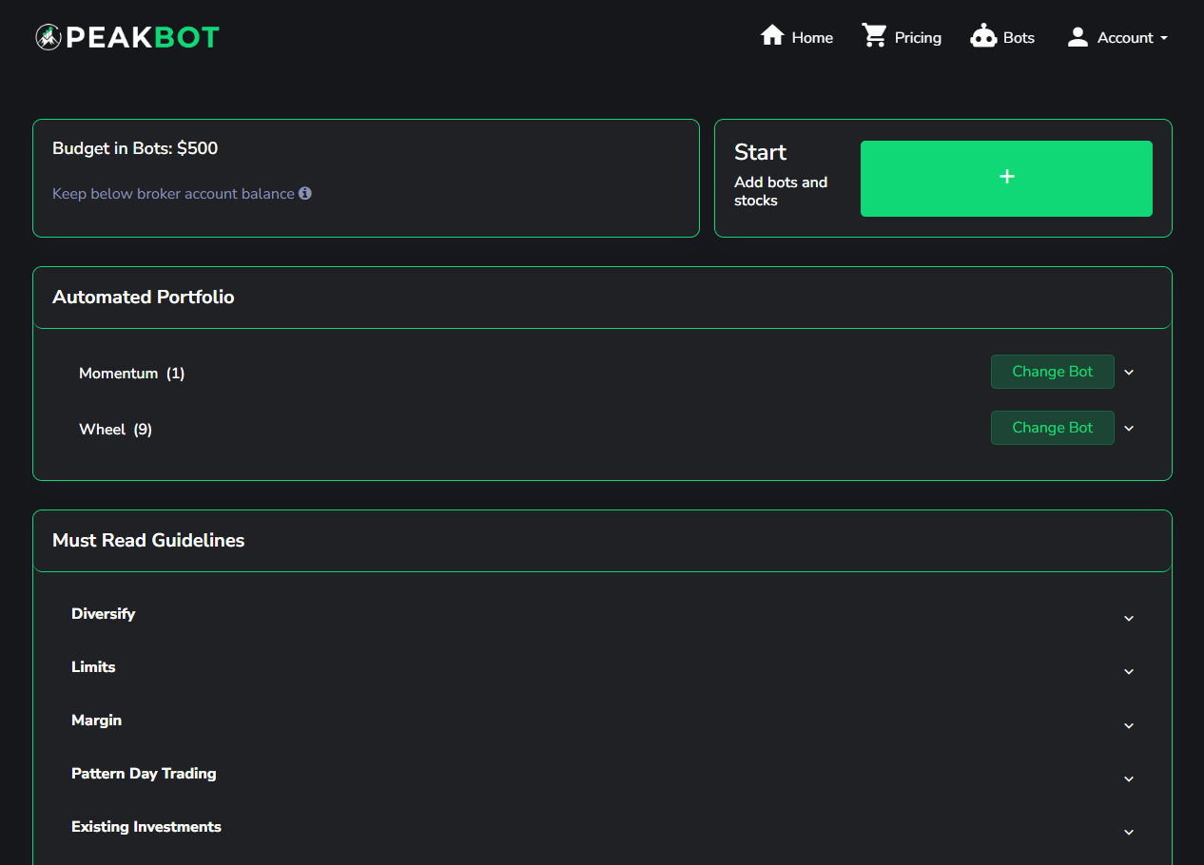Viewport: 1204px width, 865px height.
Task: Click the Add bots and stocks text
Action: point(781,191)
